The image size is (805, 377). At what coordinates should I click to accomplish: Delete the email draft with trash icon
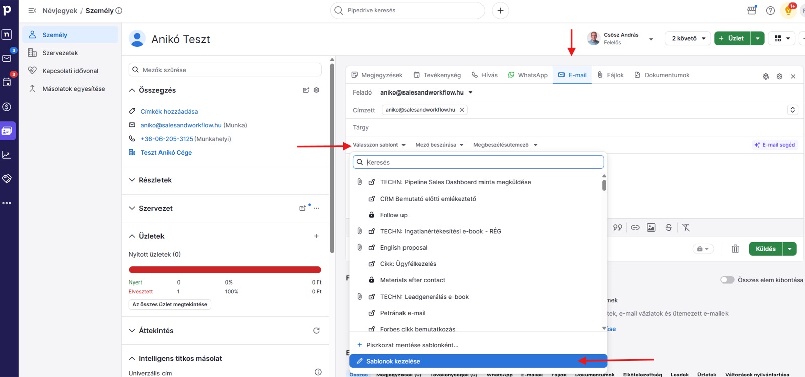tap(735, 249)
